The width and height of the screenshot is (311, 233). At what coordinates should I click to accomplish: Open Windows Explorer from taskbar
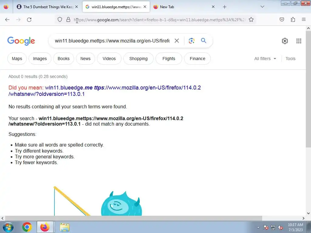pyautogui.click(x=65, y=227)
